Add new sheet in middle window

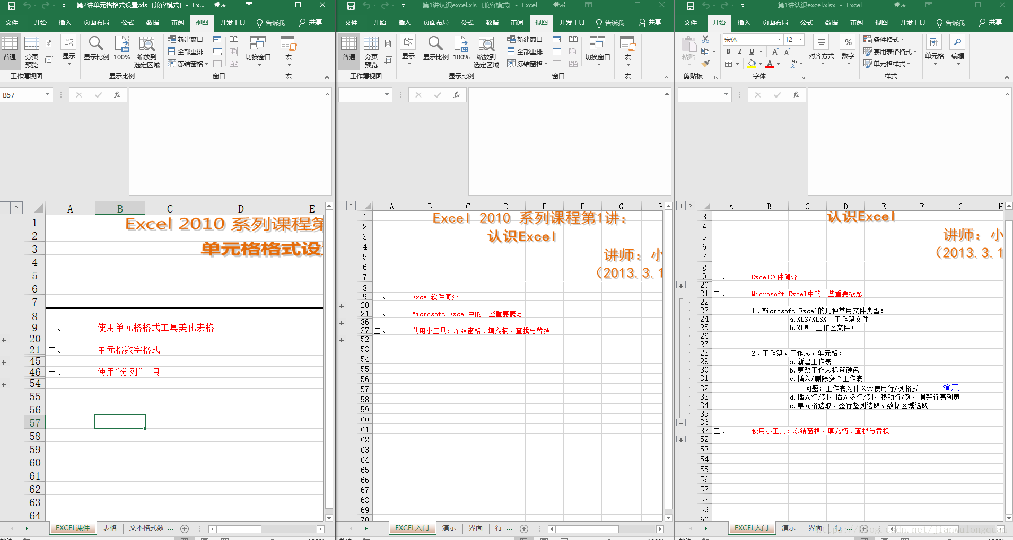coord(524,528)
